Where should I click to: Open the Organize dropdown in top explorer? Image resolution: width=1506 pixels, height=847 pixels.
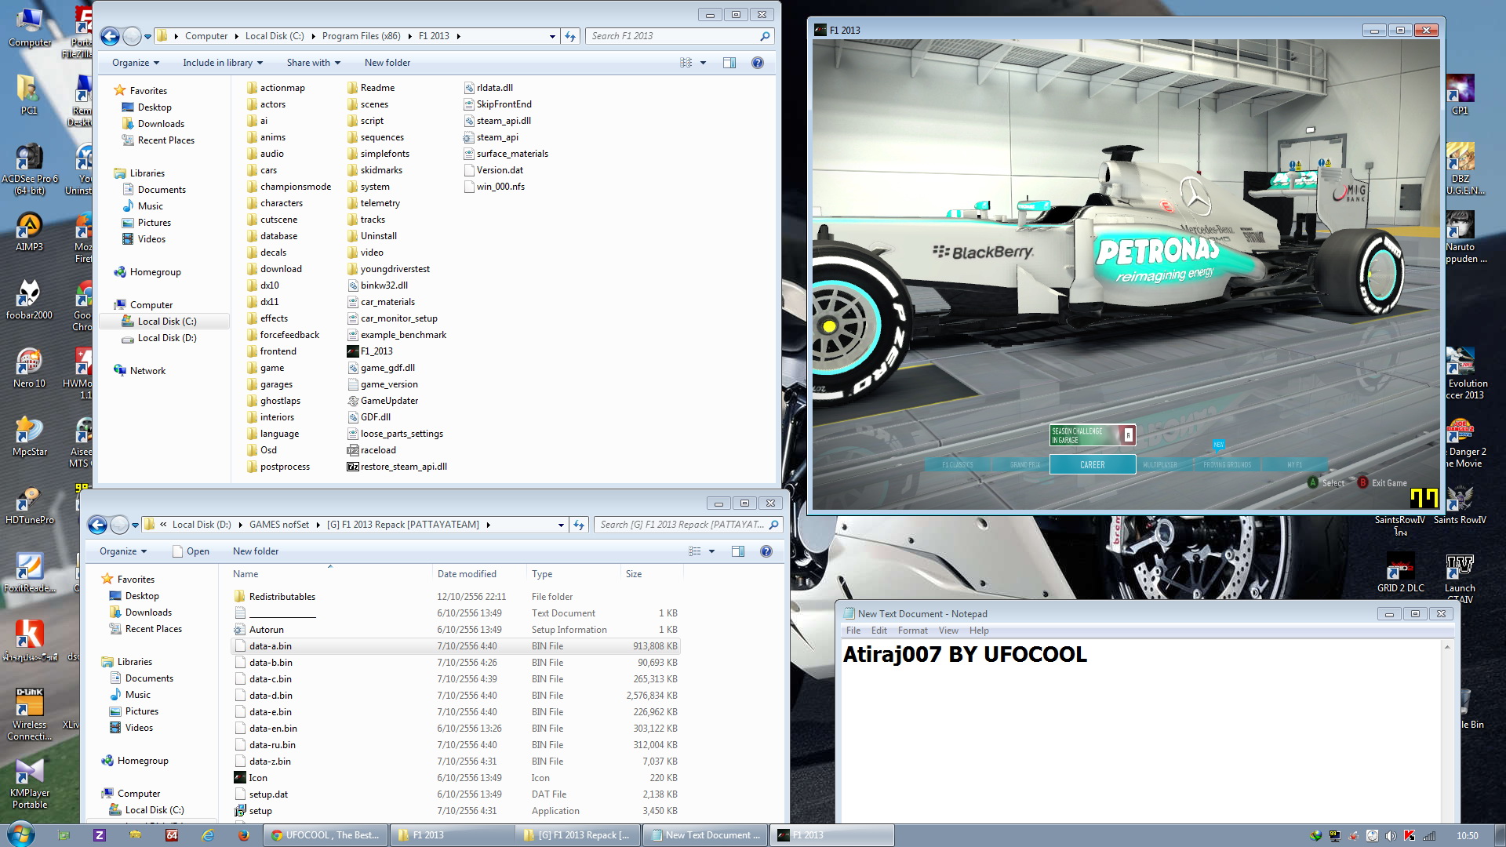136,63
